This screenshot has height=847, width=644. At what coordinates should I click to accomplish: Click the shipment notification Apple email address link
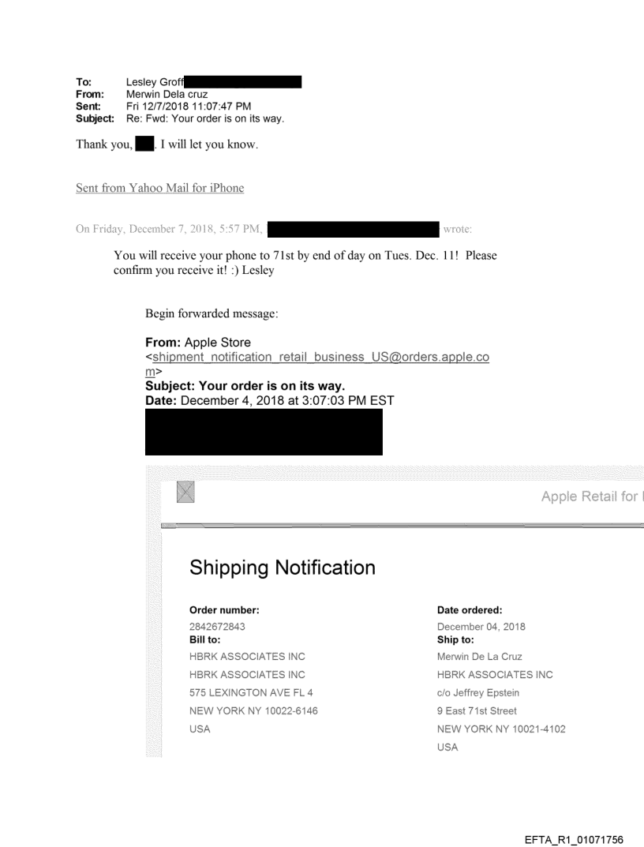pyautogui.click(x=320, y=358)
